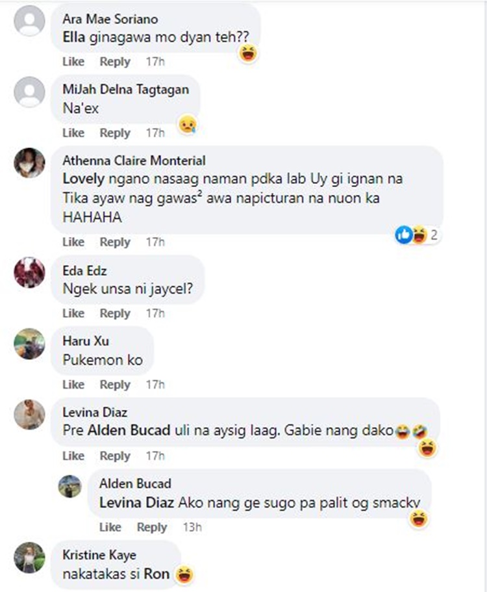Open like and haha reactions on Athenna's comment
The image size is (487, 592).
[417, 235]
